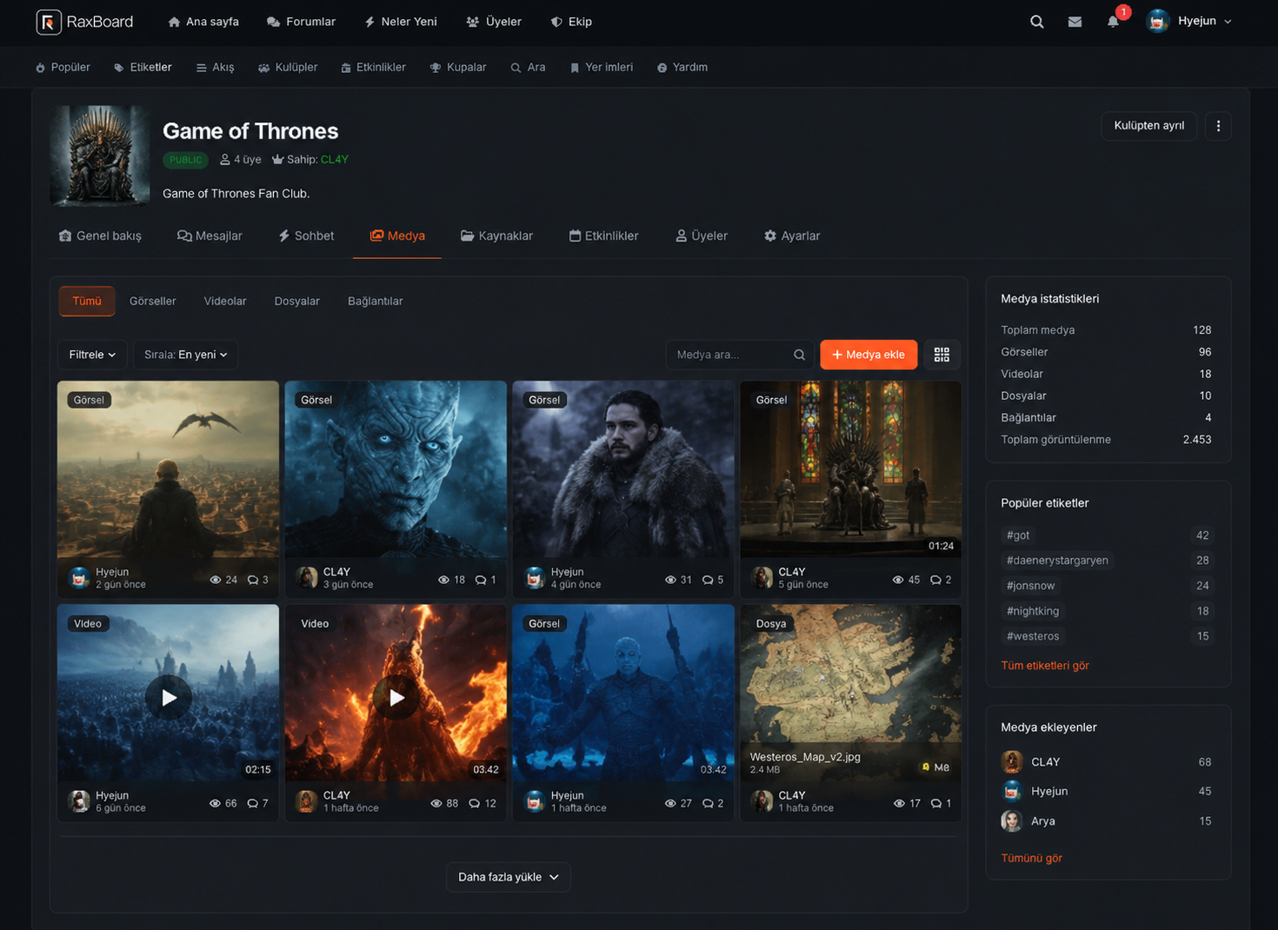
Task: Open the notifications bell
Action: (x=1113, y=22)
